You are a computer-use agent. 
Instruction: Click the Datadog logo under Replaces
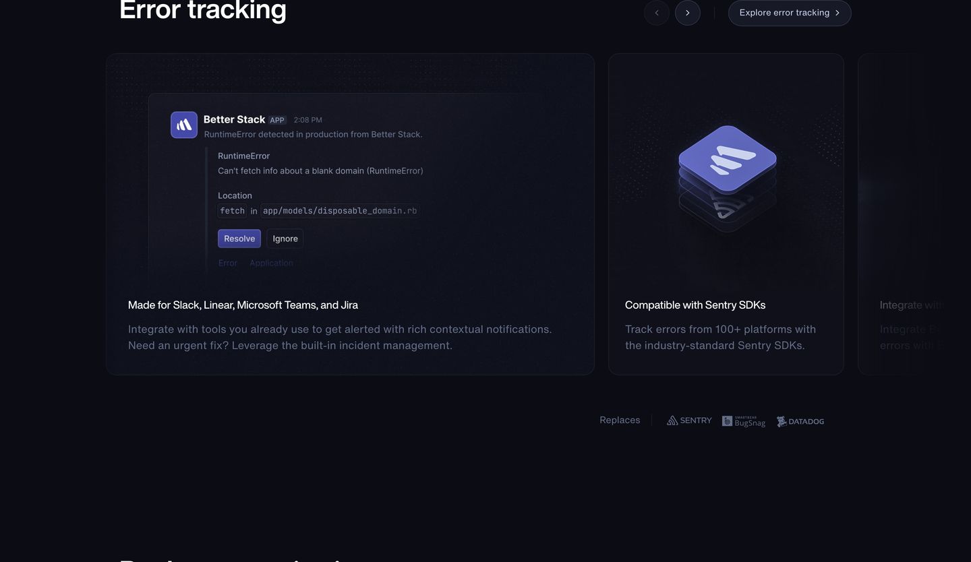(800, 421)
